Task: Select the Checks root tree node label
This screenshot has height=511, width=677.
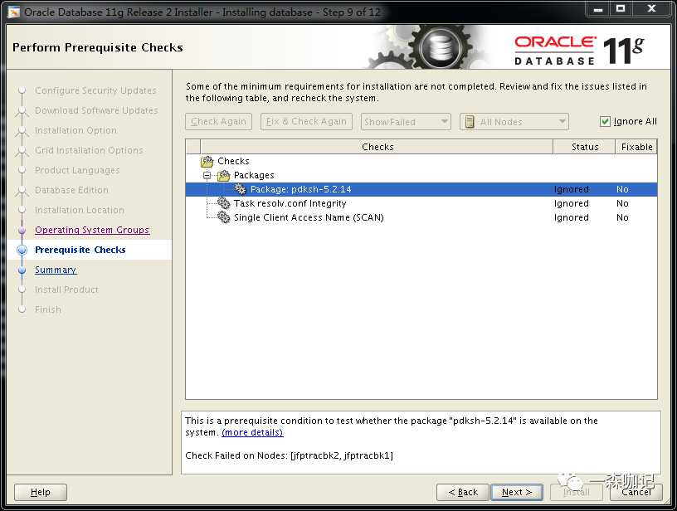Action: click(x=234, y=161)
